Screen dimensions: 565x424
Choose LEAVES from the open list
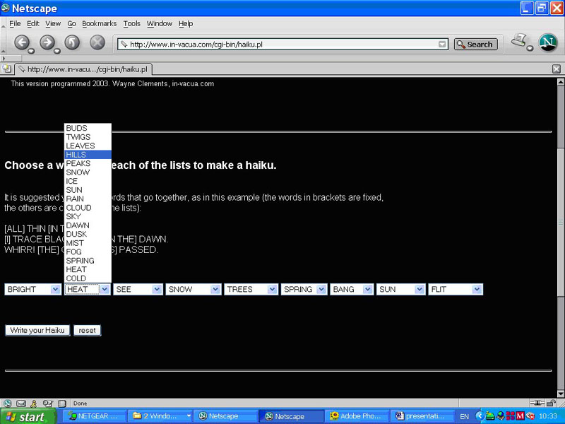coord(88,146)
